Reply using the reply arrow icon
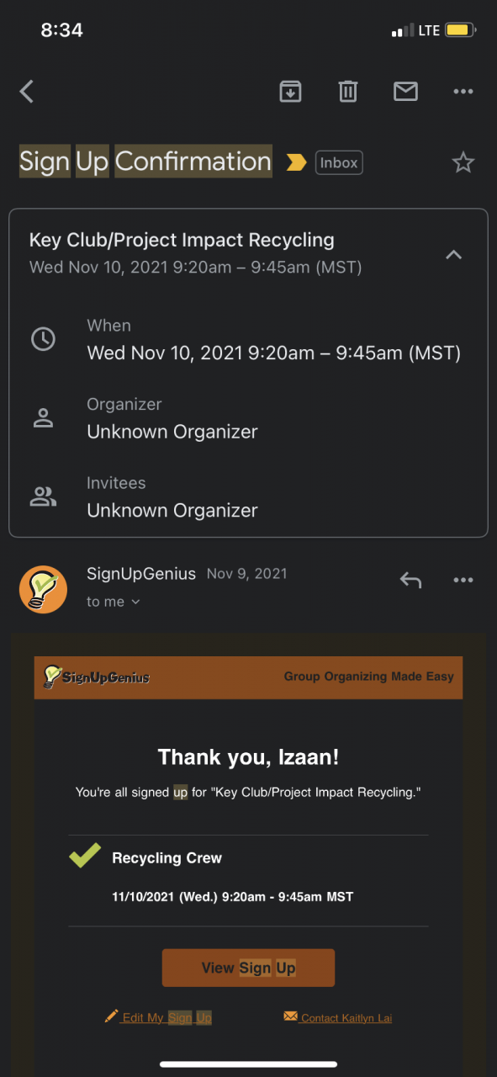The height and width of the screenshot is (1077, 497). pyautogui.click(x=410, y=580)
